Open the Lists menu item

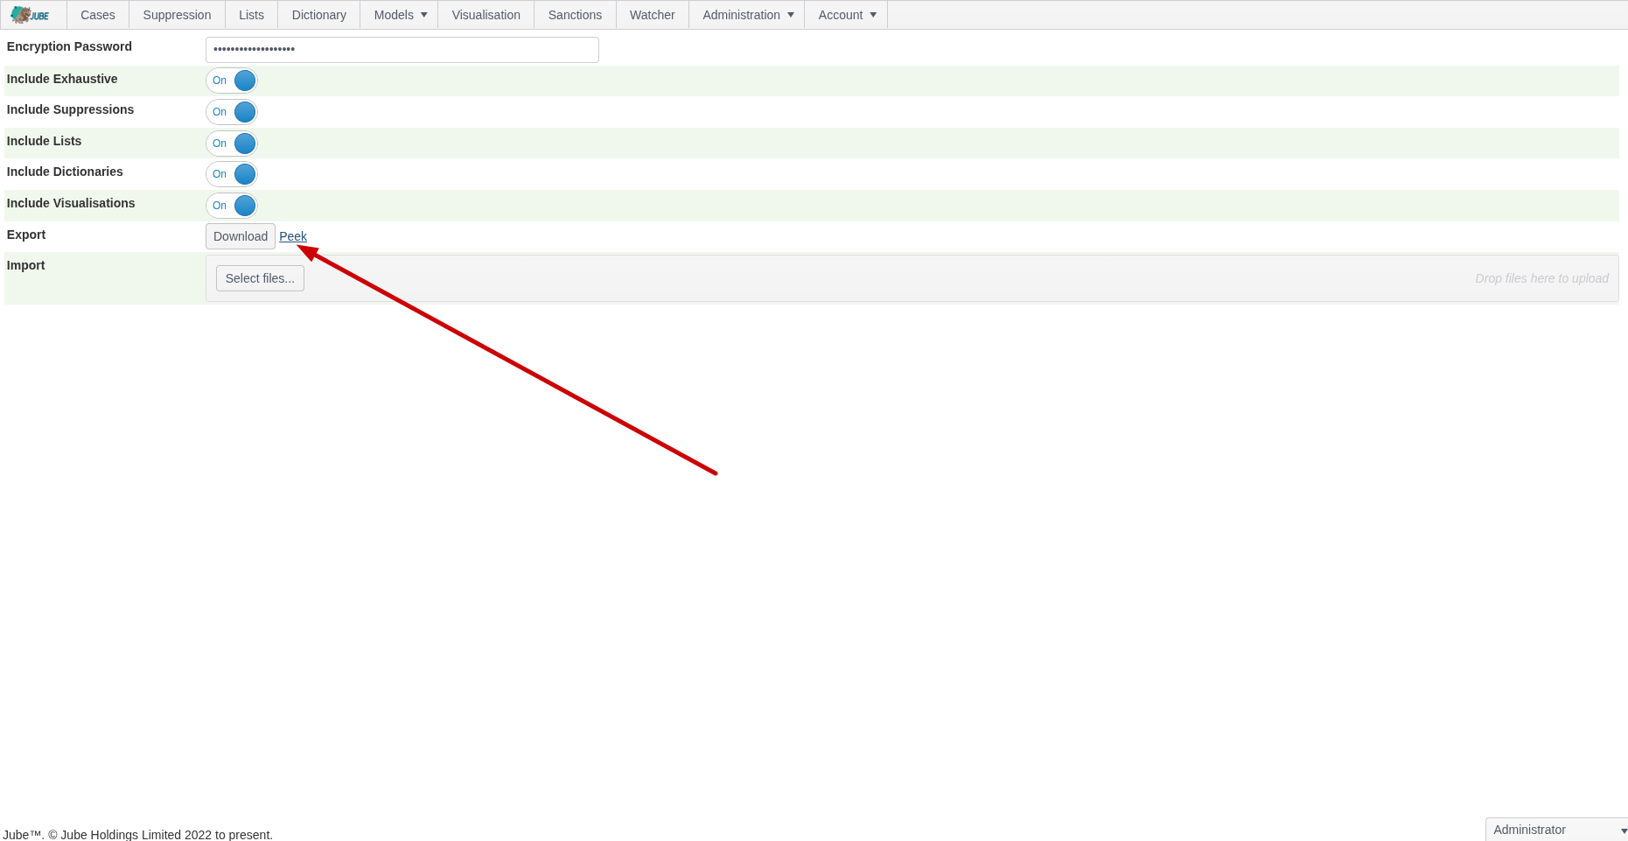pos(251,15)
